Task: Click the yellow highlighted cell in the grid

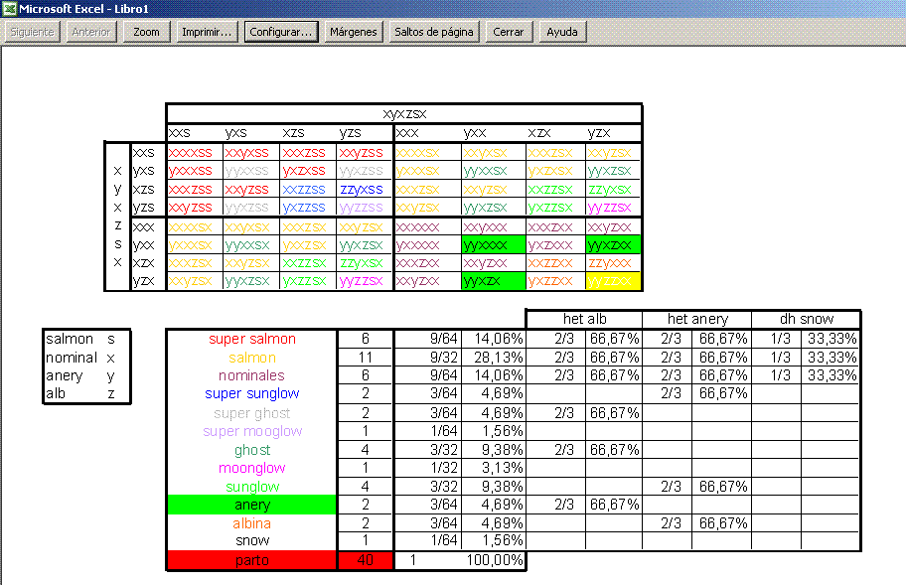Action: click(614, 281)
